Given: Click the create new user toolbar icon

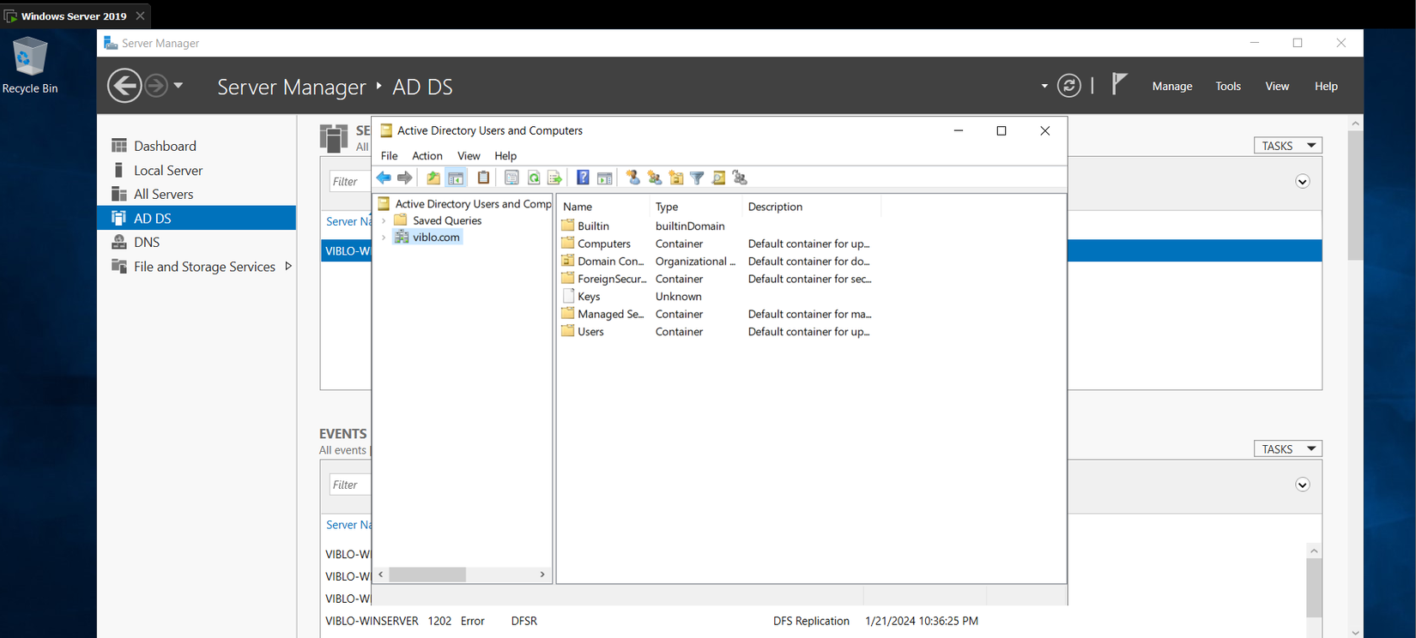Looking at the screenshot, I should 633,178.
